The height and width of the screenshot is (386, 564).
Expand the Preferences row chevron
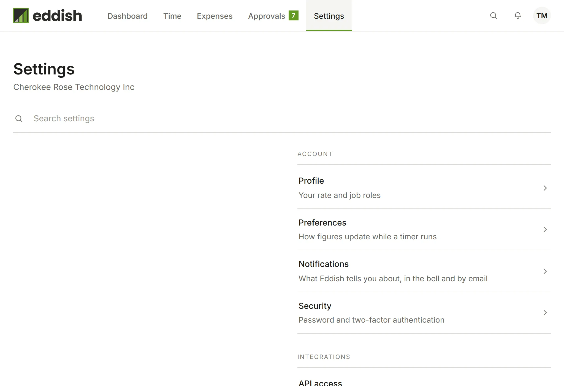click(x=545, y=229)
